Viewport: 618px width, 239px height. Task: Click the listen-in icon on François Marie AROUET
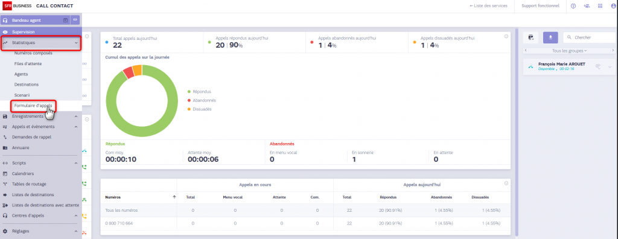pos(598,66)
